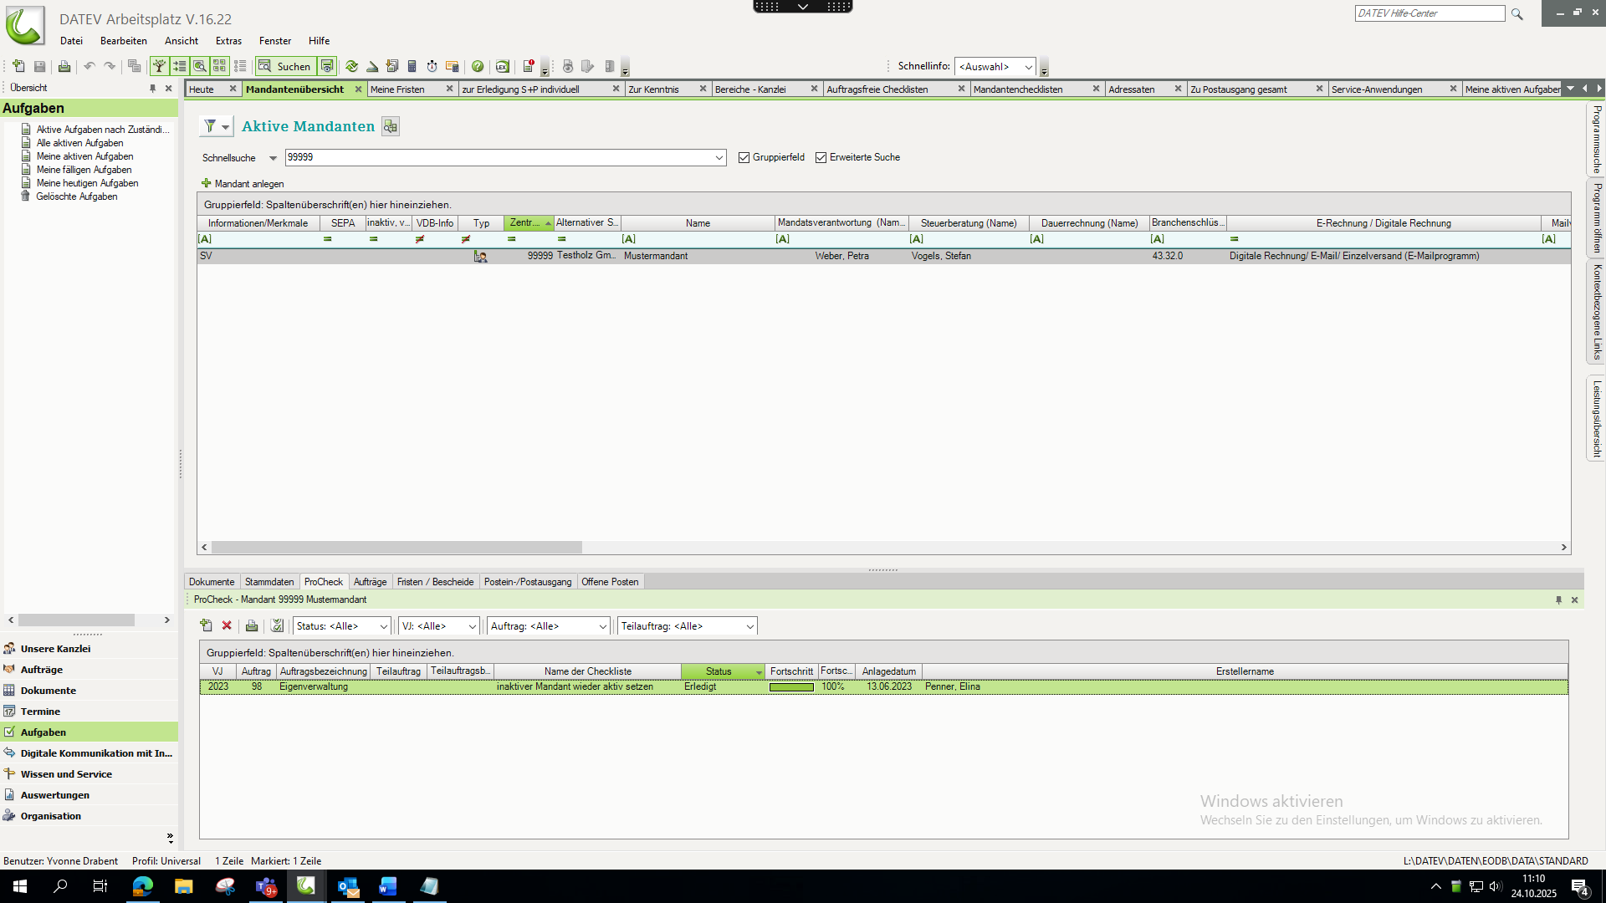Click red X delete icon in ProCheck
The height and width of the screenshot is (903, 1606).
(x=227, y=625)
